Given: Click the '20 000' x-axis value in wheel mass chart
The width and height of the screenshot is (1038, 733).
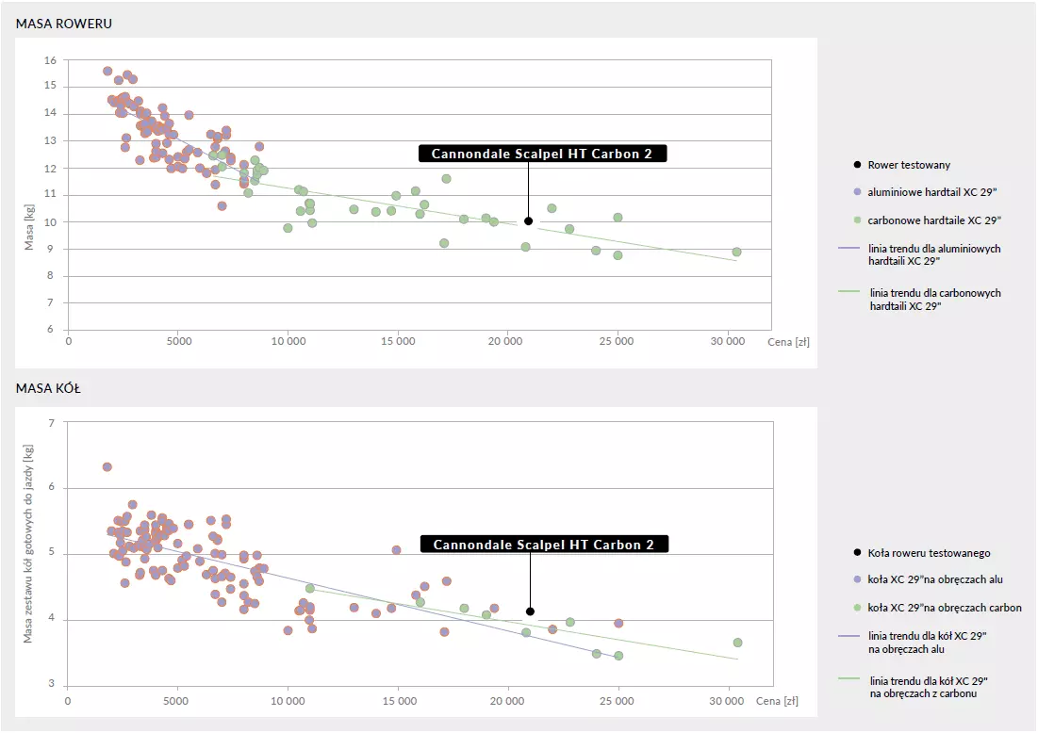Looking at the screenshot, I should (x=507, y=701).
